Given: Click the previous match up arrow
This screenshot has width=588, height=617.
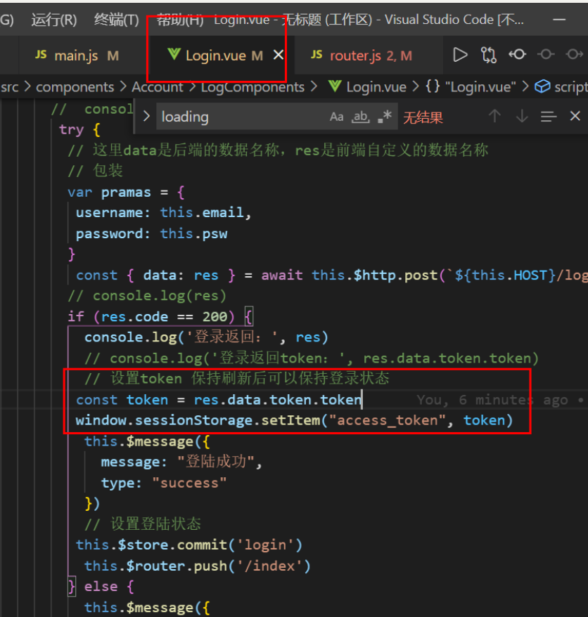Looking at the screenshot, I should [494, 116].
